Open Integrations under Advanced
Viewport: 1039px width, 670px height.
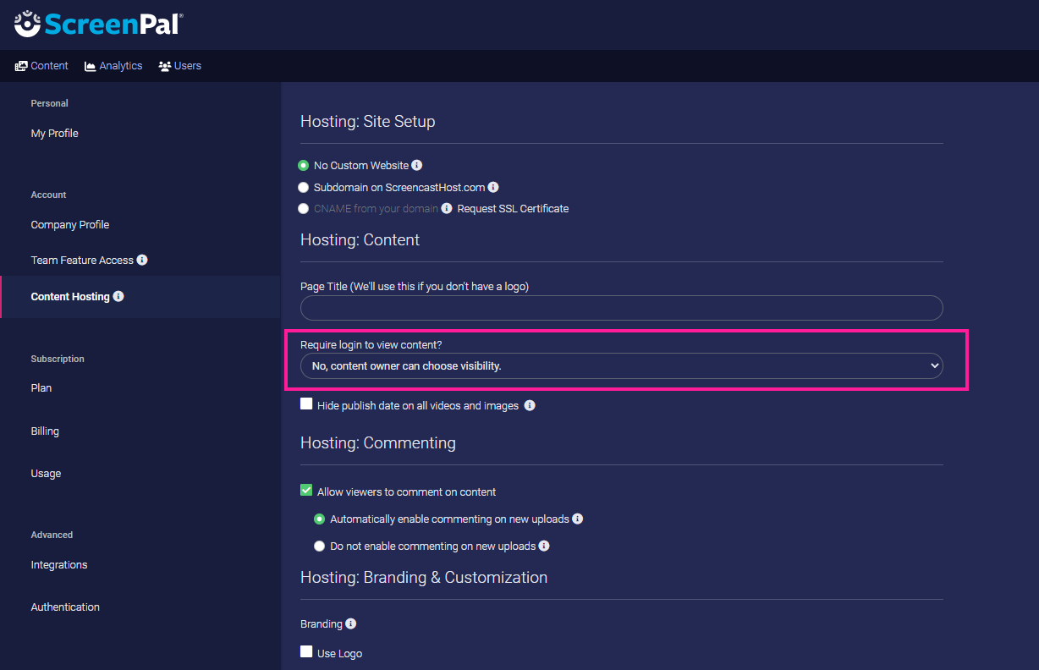[x=59, y=565]
